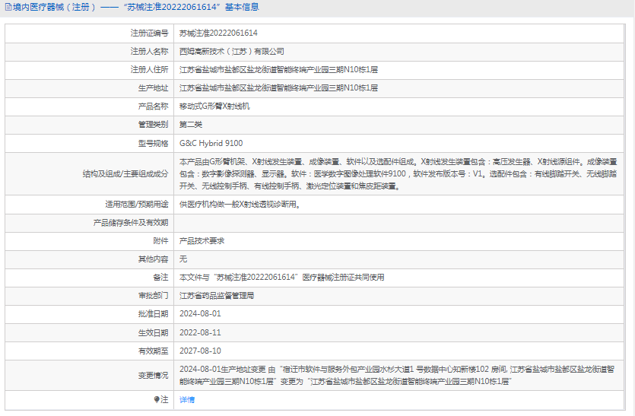Select registrant name 西姆高新技术（江苏）有限公司

pyautogui.click(x=232, y=52)
